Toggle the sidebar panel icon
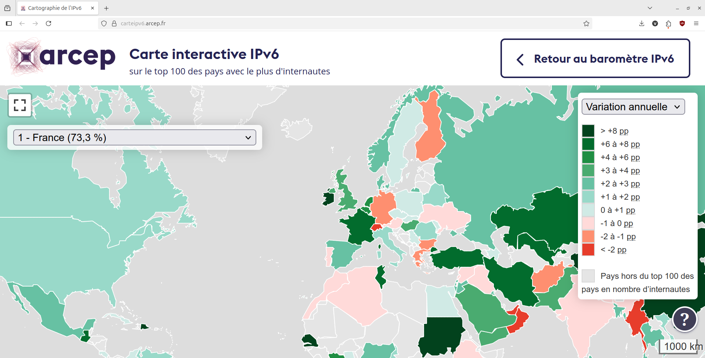Screen dimensions: 705x358 tap(8, 23)
